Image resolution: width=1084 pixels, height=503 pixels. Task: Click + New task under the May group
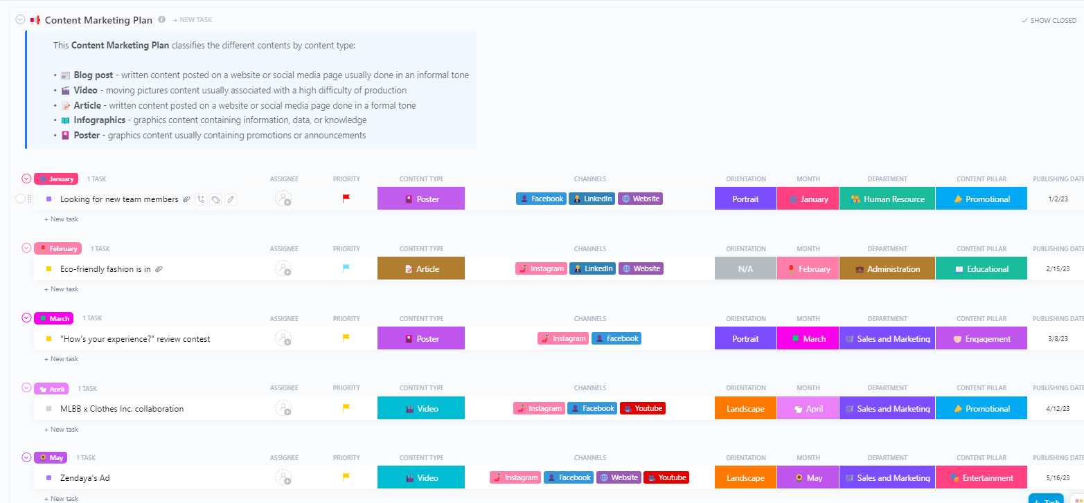pyautogui.click(x=61, y=498)
